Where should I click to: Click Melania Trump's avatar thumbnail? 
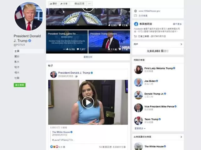tap(139, 70)
